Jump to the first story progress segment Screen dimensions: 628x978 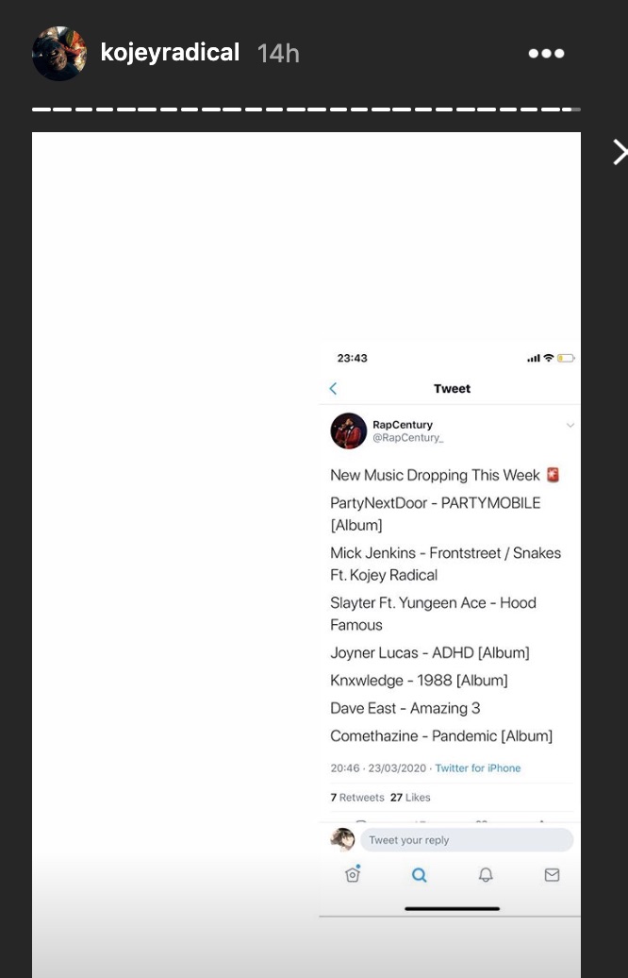(x=41, y=110)
